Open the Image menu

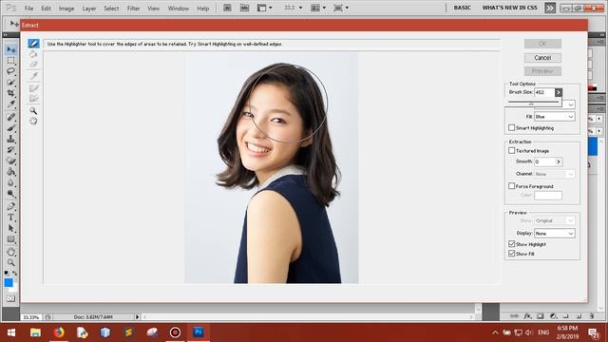pyautogui.click(x=66, y=9)
